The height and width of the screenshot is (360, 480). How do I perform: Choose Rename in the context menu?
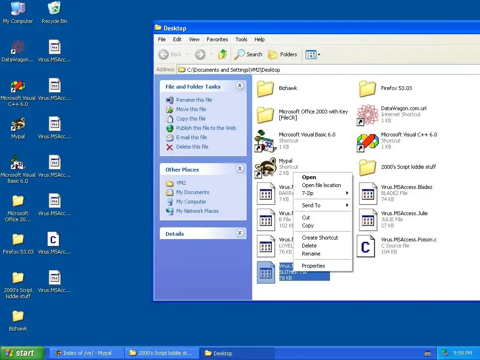click(x=323, y=254)
